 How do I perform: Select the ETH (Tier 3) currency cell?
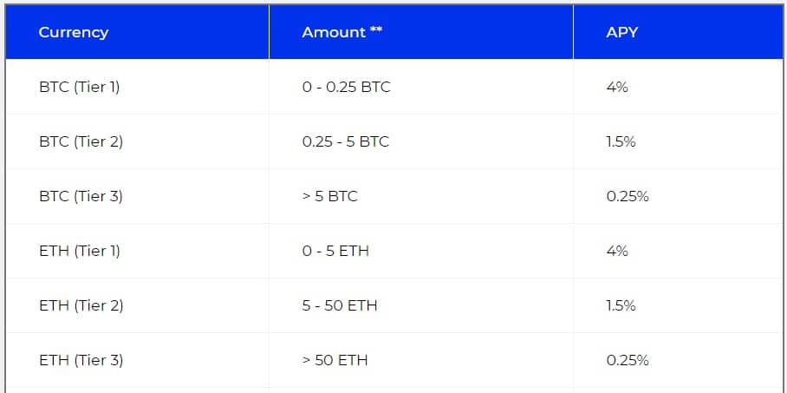click(81, 359)
